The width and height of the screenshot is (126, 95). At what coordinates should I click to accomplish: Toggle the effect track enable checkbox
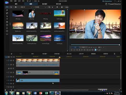click(11, 68)
